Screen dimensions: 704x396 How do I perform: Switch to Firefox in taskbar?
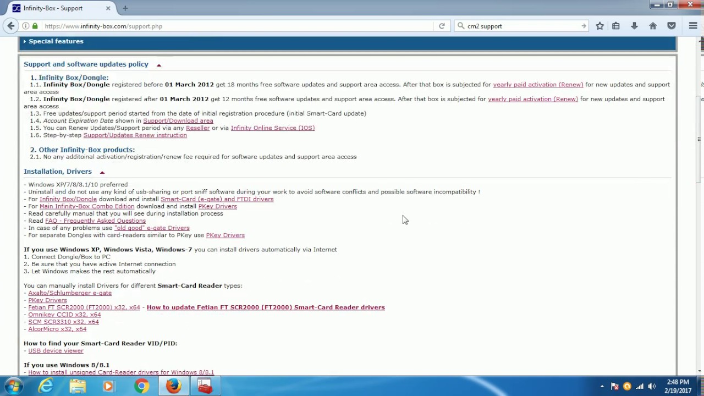pos(173,386)
